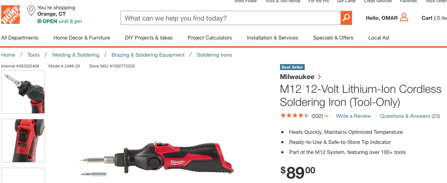The width and height of the screenshot is (447, 183).
Task: Click the Write a Review link
Action: (x=353, y=116)
